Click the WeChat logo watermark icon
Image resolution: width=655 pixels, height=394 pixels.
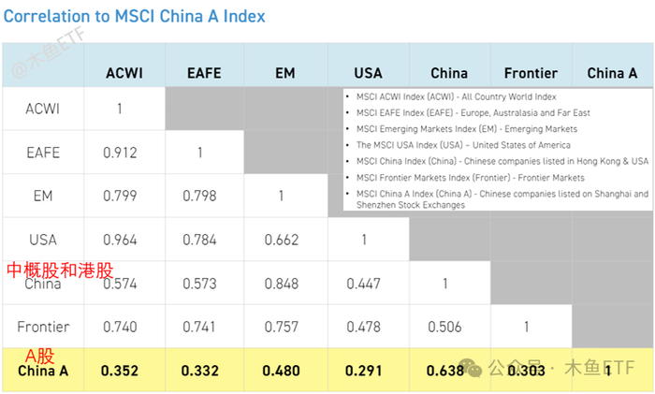coord(477,369)
